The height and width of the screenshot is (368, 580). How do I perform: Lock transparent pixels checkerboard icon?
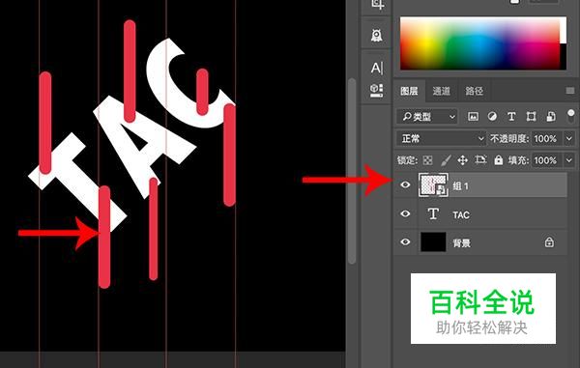tap(427, 160)
